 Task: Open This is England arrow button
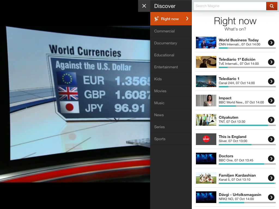tap(271, 139)
